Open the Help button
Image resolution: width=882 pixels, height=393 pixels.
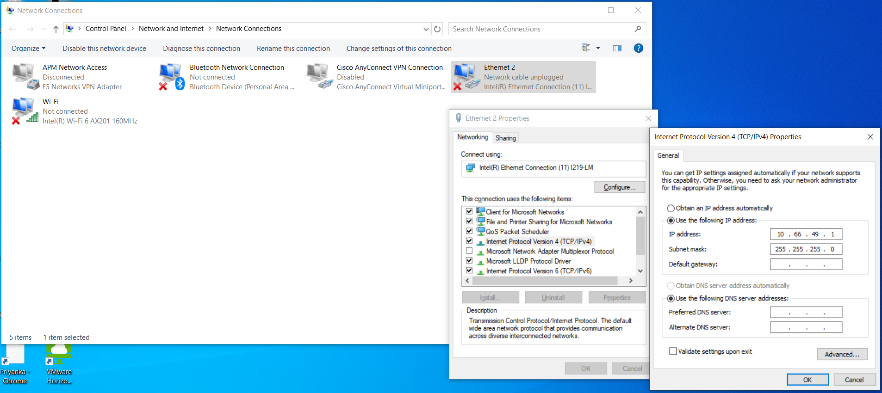coord(639,48)
